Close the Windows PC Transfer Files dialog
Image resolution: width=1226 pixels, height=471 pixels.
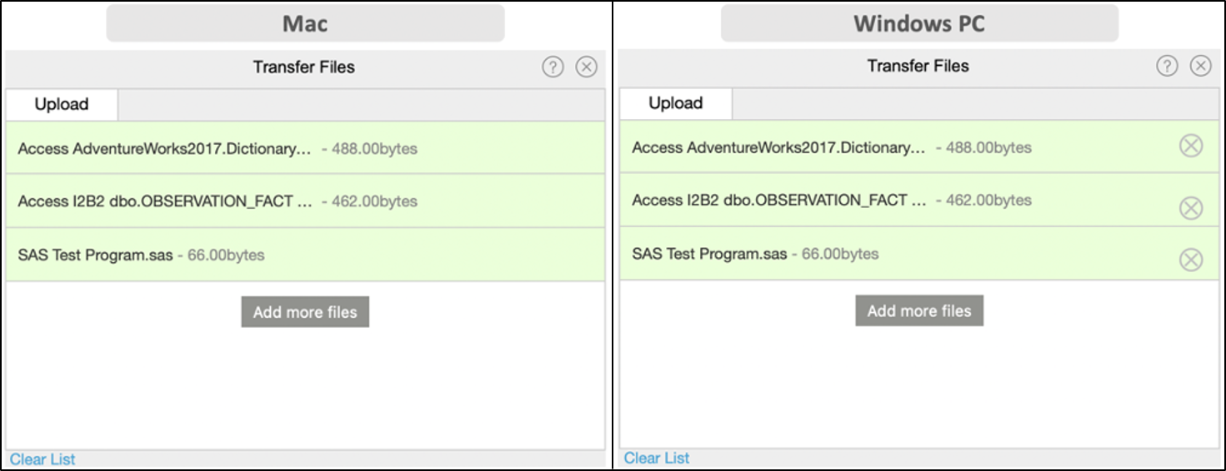pos(1200,66)
